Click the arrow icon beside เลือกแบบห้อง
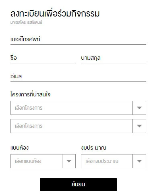The width and height of the screenshot is (155, 196). point(69,161)
